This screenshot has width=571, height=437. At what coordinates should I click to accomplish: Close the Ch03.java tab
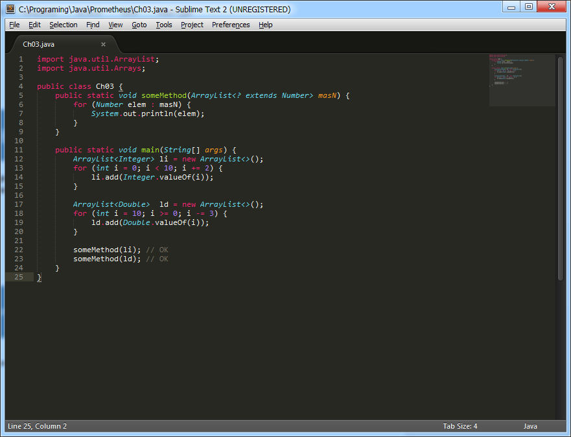[103, 45]
